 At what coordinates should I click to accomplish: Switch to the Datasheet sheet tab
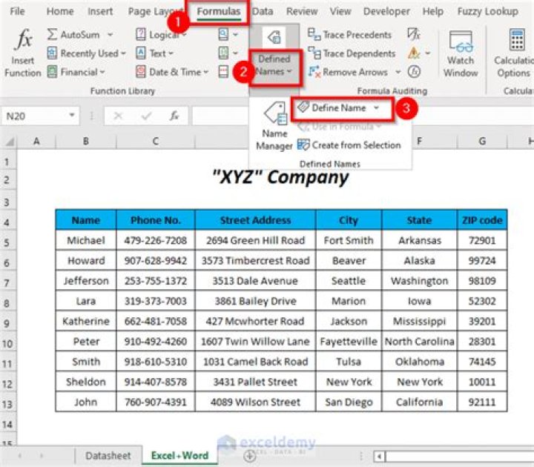pos(108,455)
